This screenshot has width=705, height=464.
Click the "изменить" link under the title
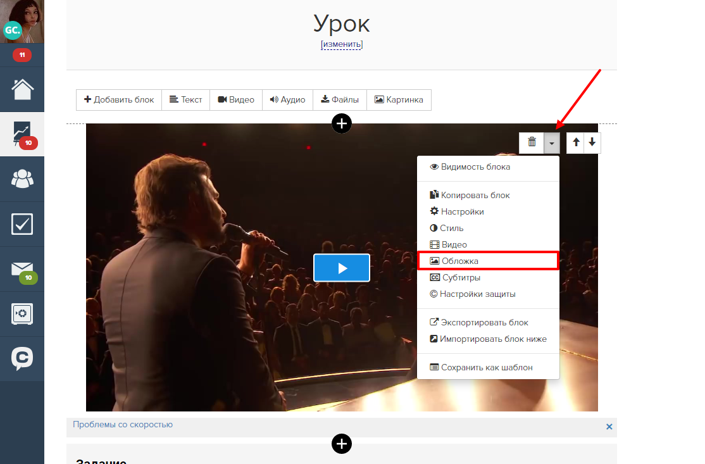342,44
